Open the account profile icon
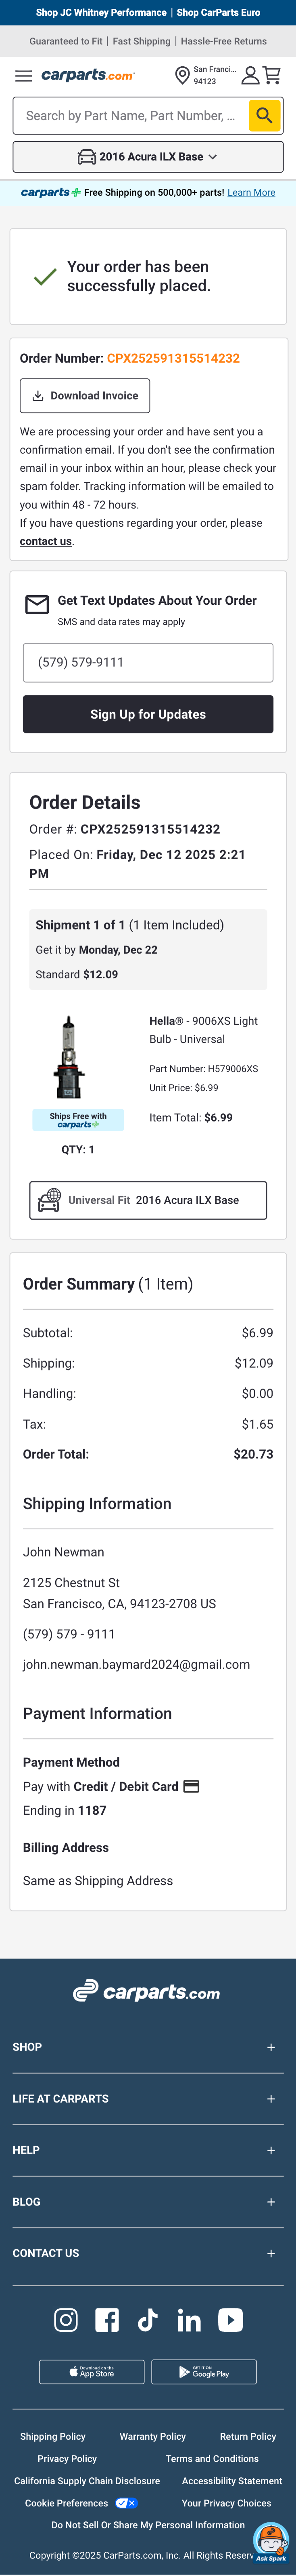This screenshot has width=296, height=2576. tap(250, 76)
